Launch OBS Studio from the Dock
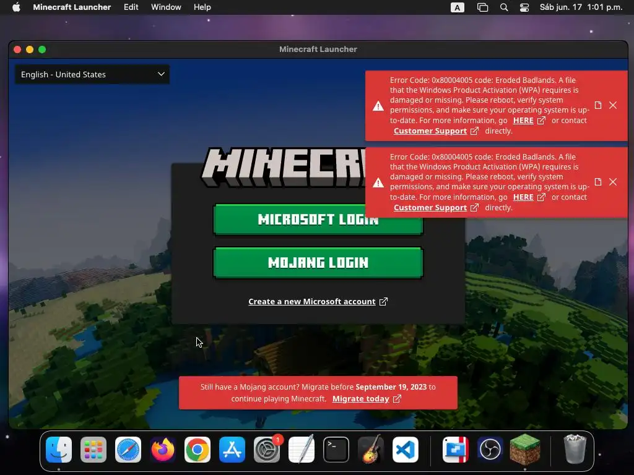 [x=490, y=450]
